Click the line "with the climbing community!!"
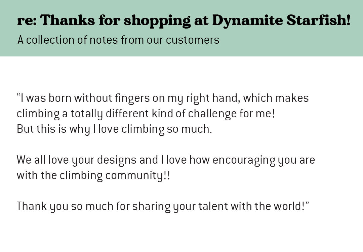This screenshot has width=363, height=252. pyautogui.click(x=93, y=176)
